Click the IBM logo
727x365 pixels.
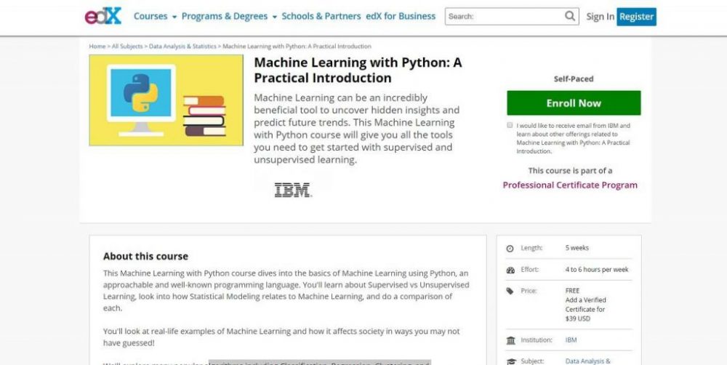coord(292,190)
